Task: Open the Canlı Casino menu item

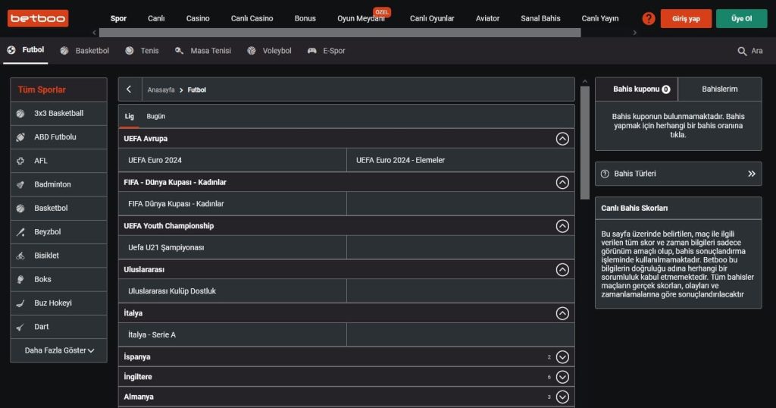Action: [x=252, y=18]
